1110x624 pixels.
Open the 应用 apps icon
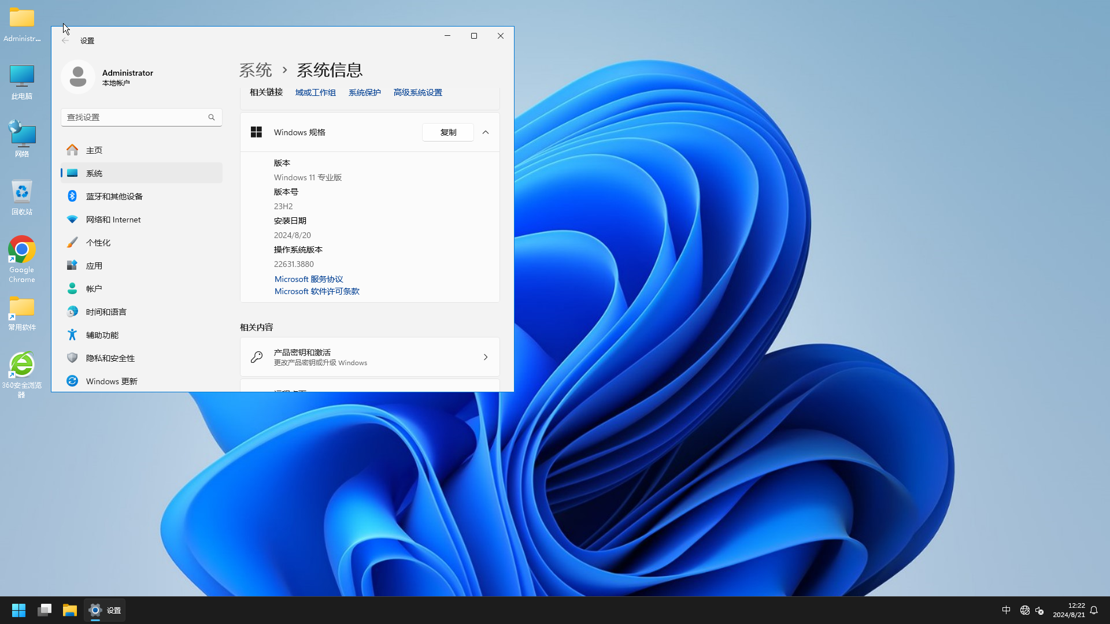pyautogui.click(x=72, y=266)
